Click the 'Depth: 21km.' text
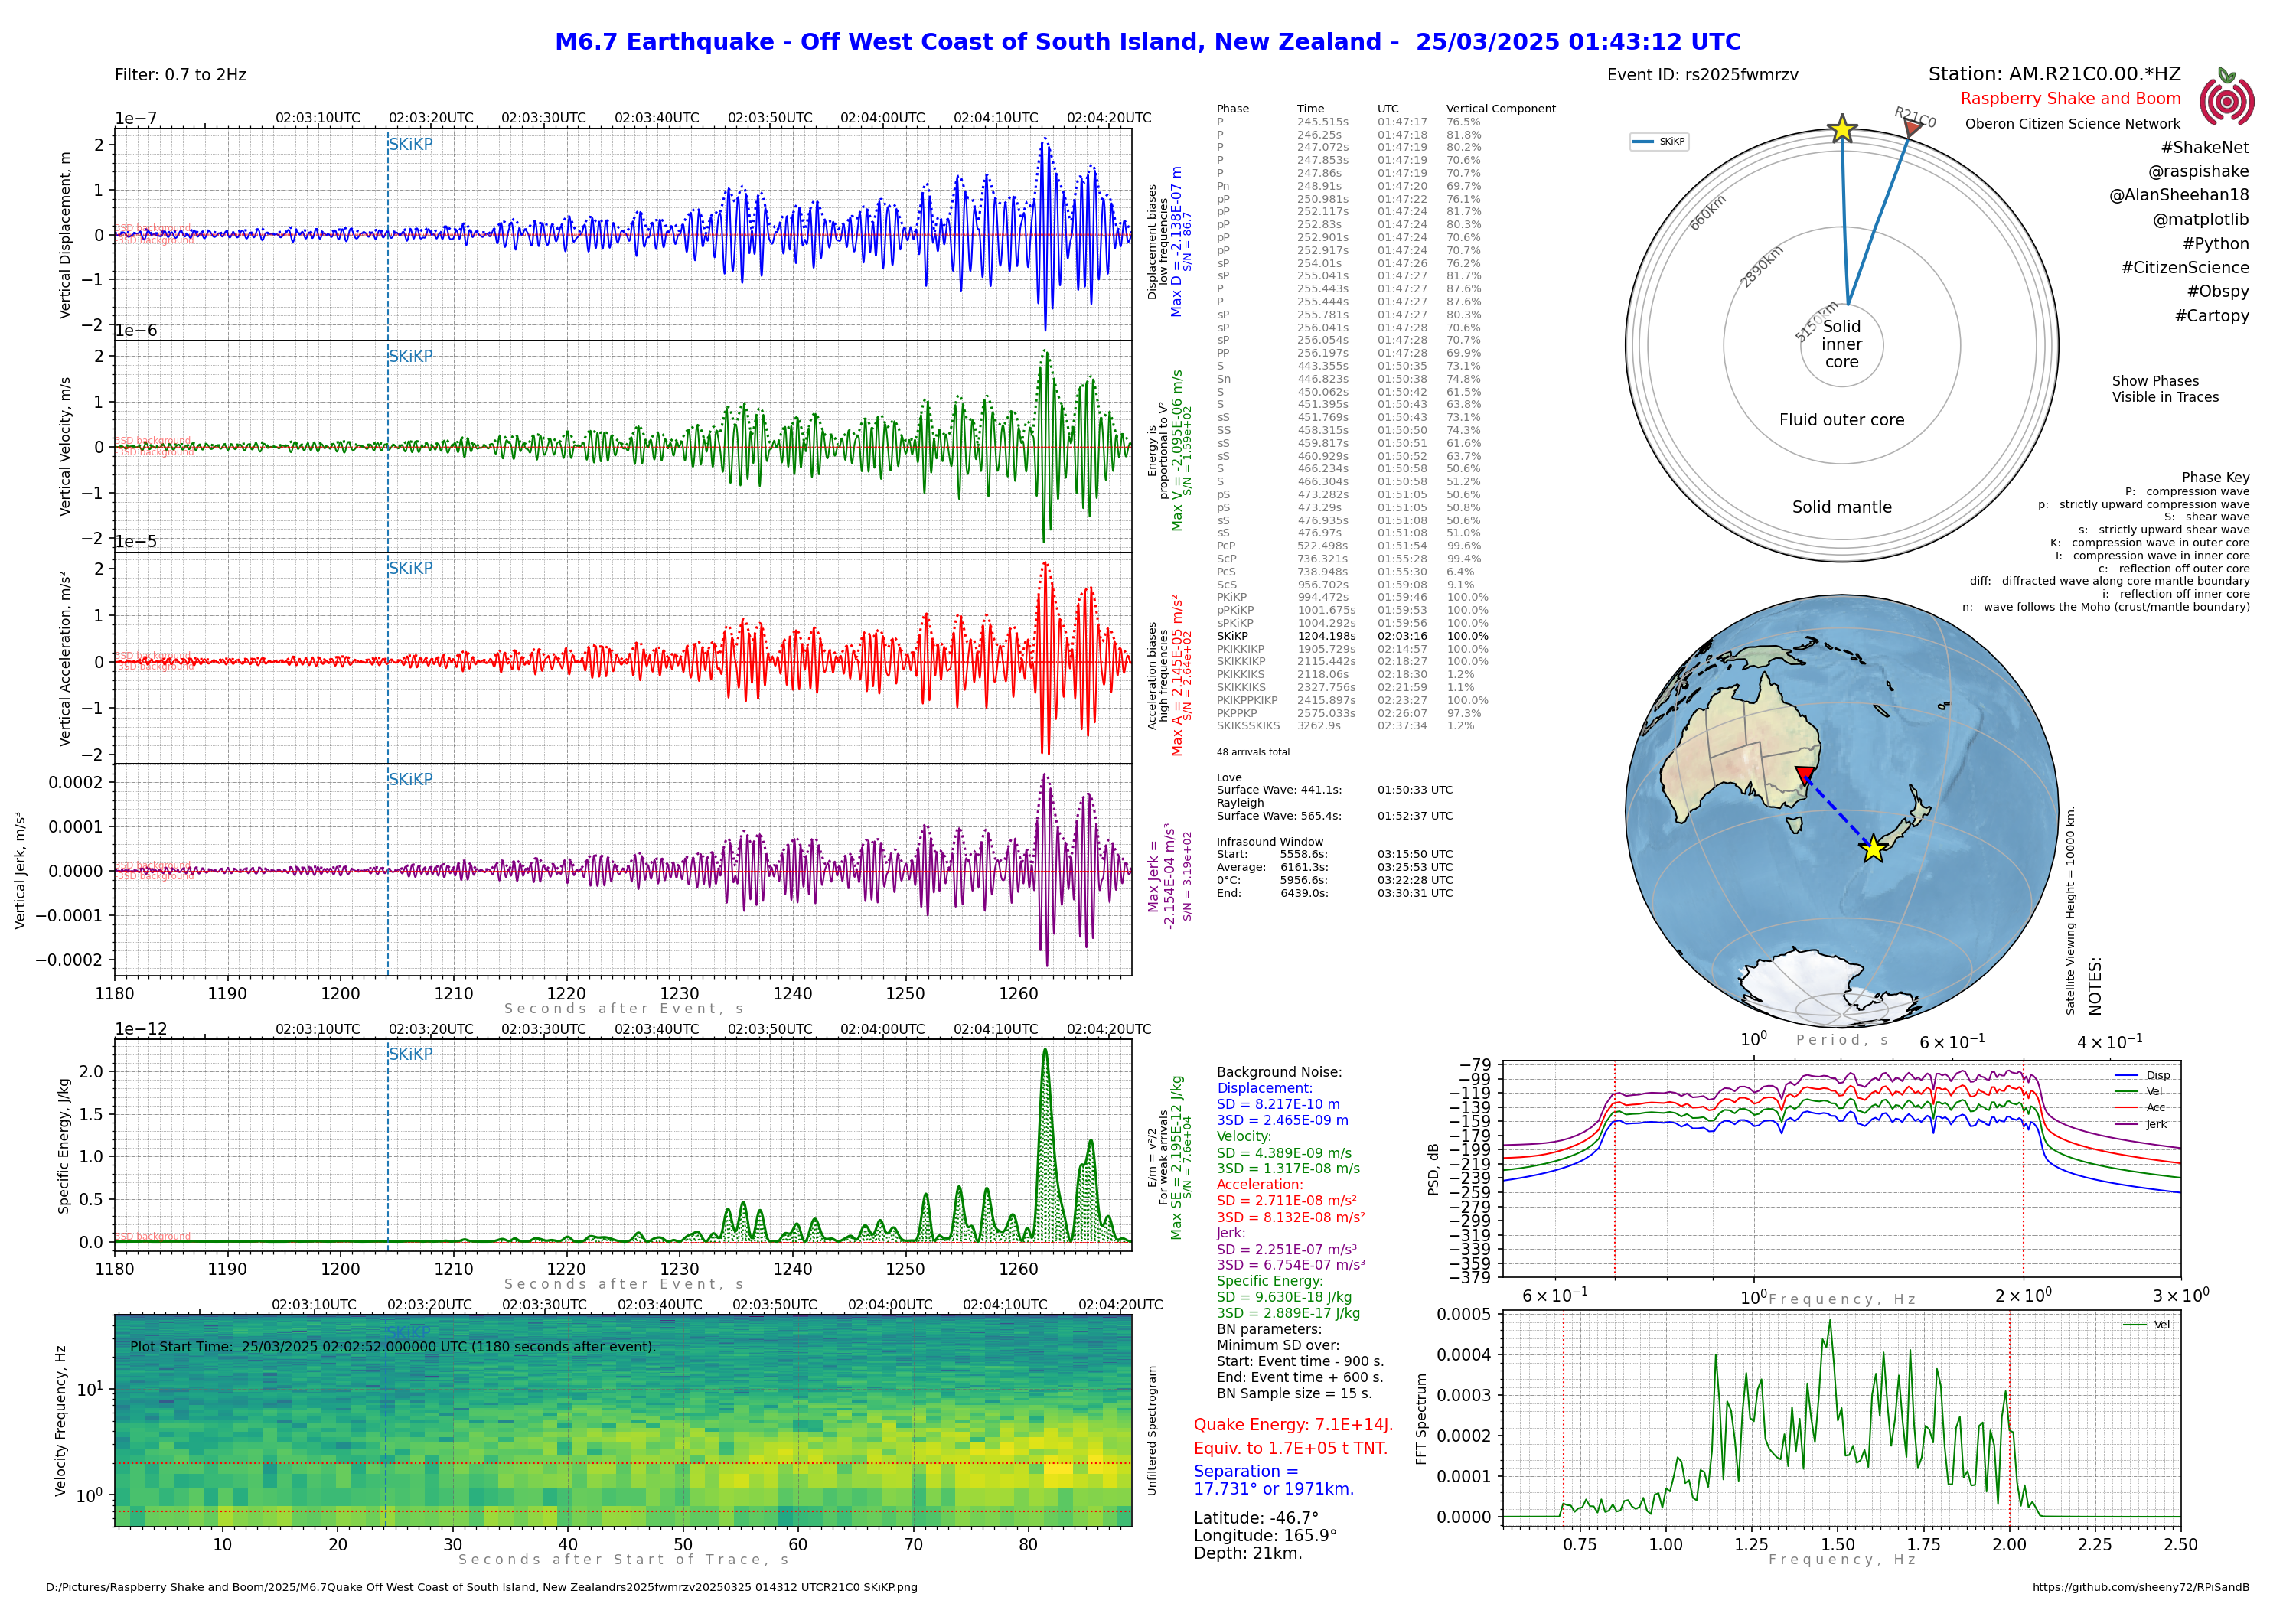The width and height of the screenshot is (2296, 1607). [1247, 1554]
